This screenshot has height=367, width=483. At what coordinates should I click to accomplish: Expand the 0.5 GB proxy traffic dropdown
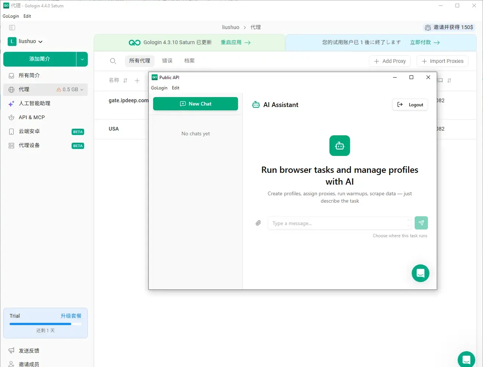pos(82,89)
